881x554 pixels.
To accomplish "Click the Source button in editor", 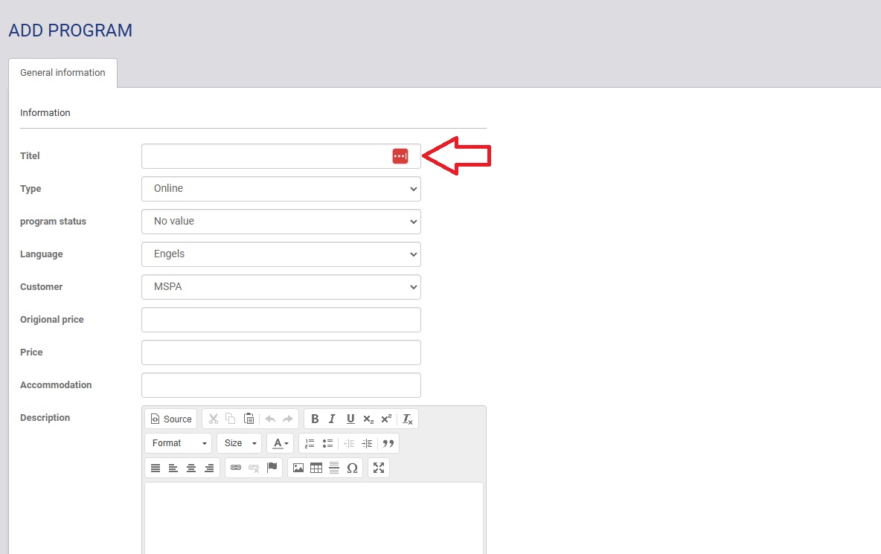I will click(x=171, y=419).
